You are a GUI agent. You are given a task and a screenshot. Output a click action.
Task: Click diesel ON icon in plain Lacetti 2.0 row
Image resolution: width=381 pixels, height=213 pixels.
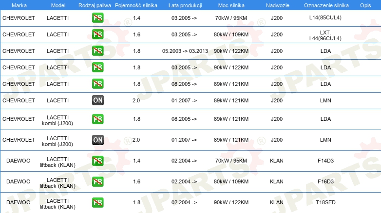pos(97,100)
